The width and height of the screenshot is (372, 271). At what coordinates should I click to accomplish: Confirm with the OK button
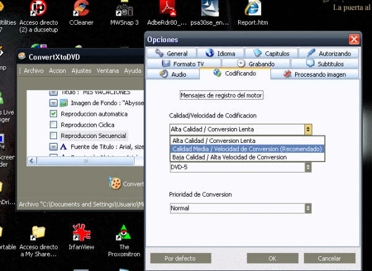coord(272,258)
